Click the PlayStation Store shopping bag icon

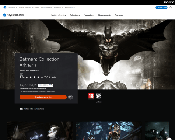pos(4,15)
